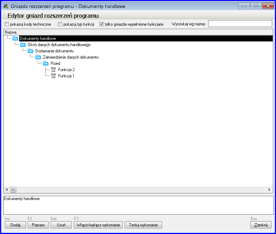
Task: Click the description box showing 'Dokumenty handlowe'
Action: (139, 205)
